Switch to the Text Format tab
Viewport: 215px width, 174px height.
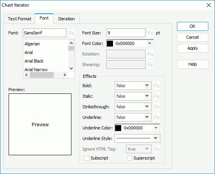(20, 19)
